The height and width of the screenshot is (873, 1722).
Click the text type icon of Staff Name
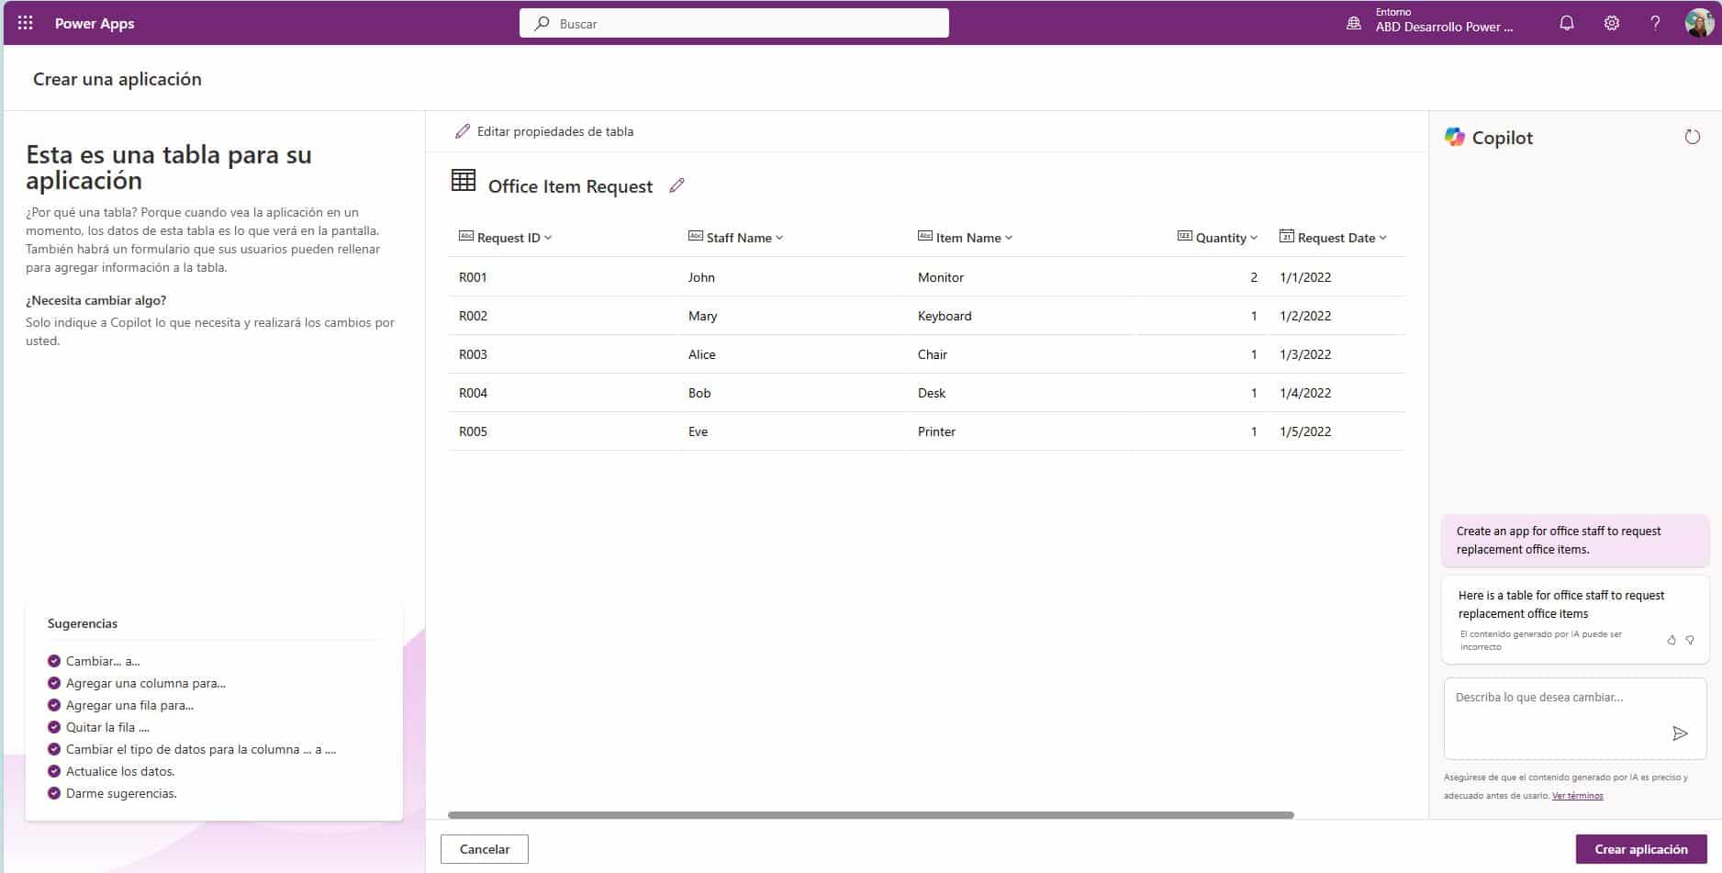click(695, 236)
